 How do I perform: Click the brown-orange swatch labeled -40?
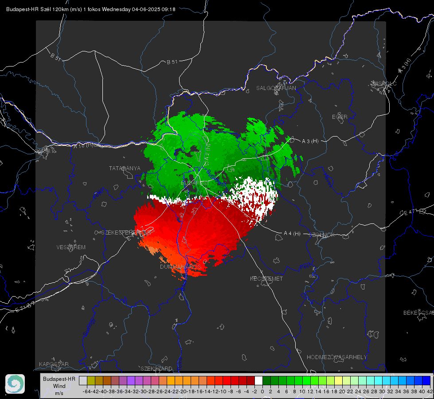point(107,380)
